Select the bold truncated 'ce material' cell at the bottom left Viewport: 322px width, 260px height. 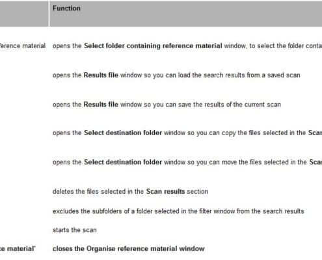pos(18,248)
